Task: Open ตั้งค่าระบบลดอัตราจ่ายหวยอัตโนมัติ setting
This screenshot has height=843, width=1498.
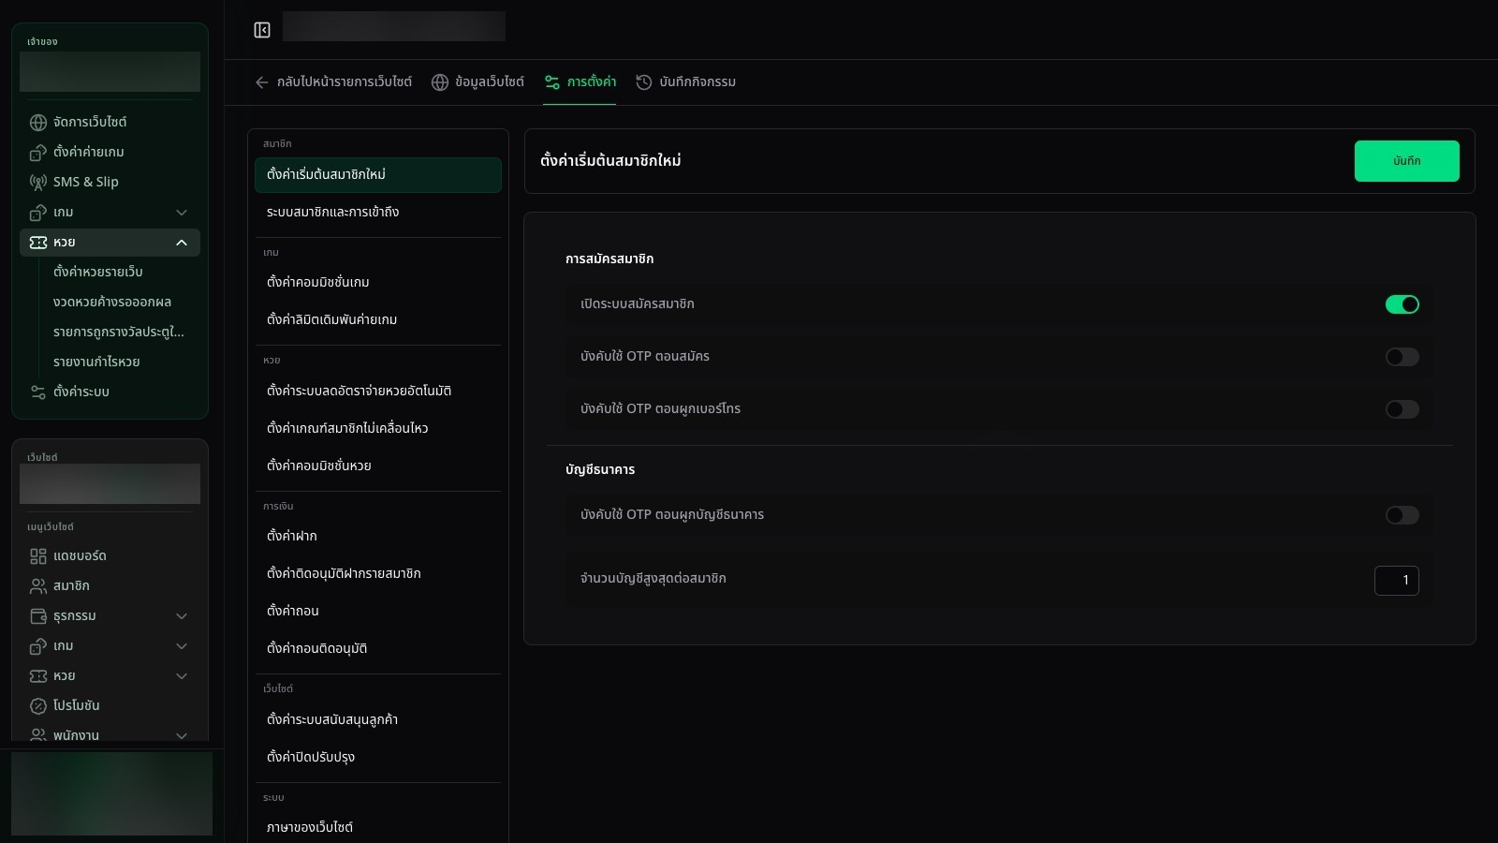Action: [x=378, y=392]
